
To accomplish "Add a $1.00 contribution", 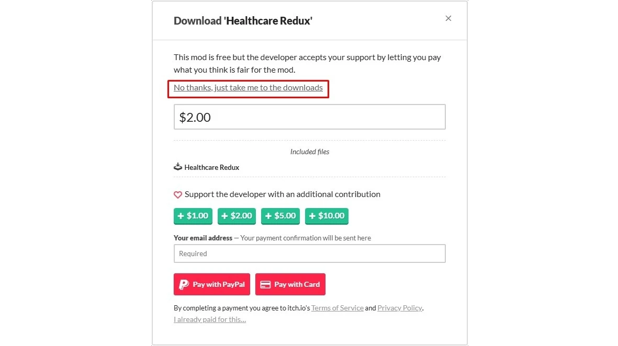I will tap(193, 216).
